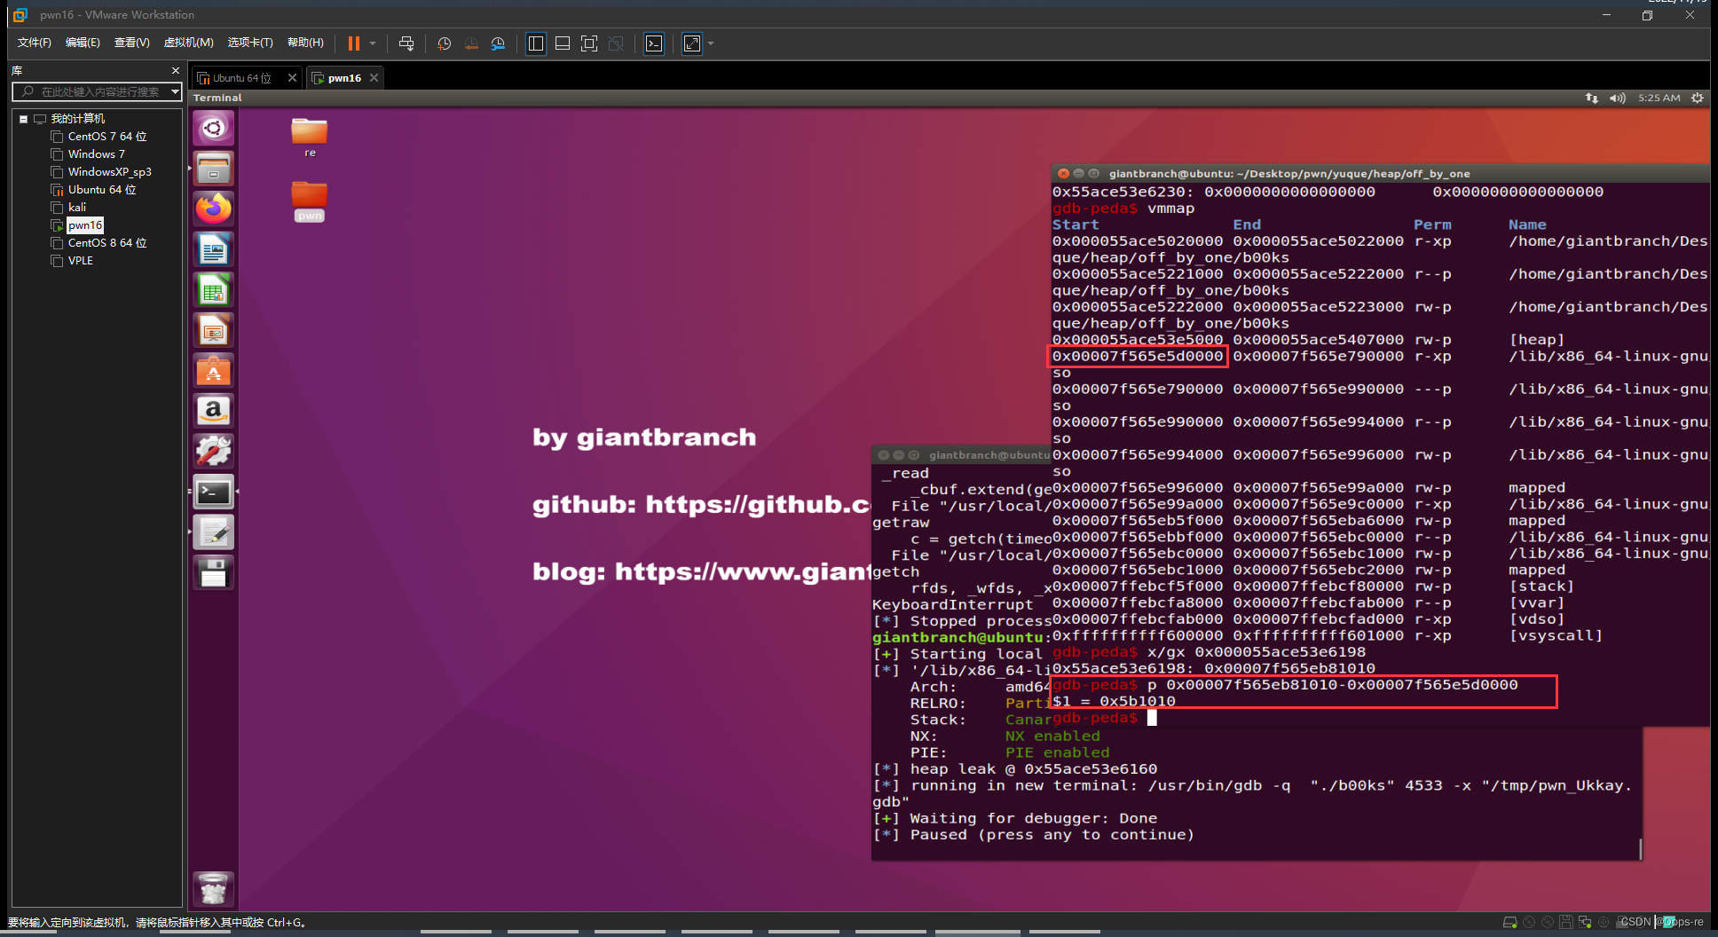1718x937 pixels.
Task: Revert the virtual machine to its snapshot
Action: point(471,43)
